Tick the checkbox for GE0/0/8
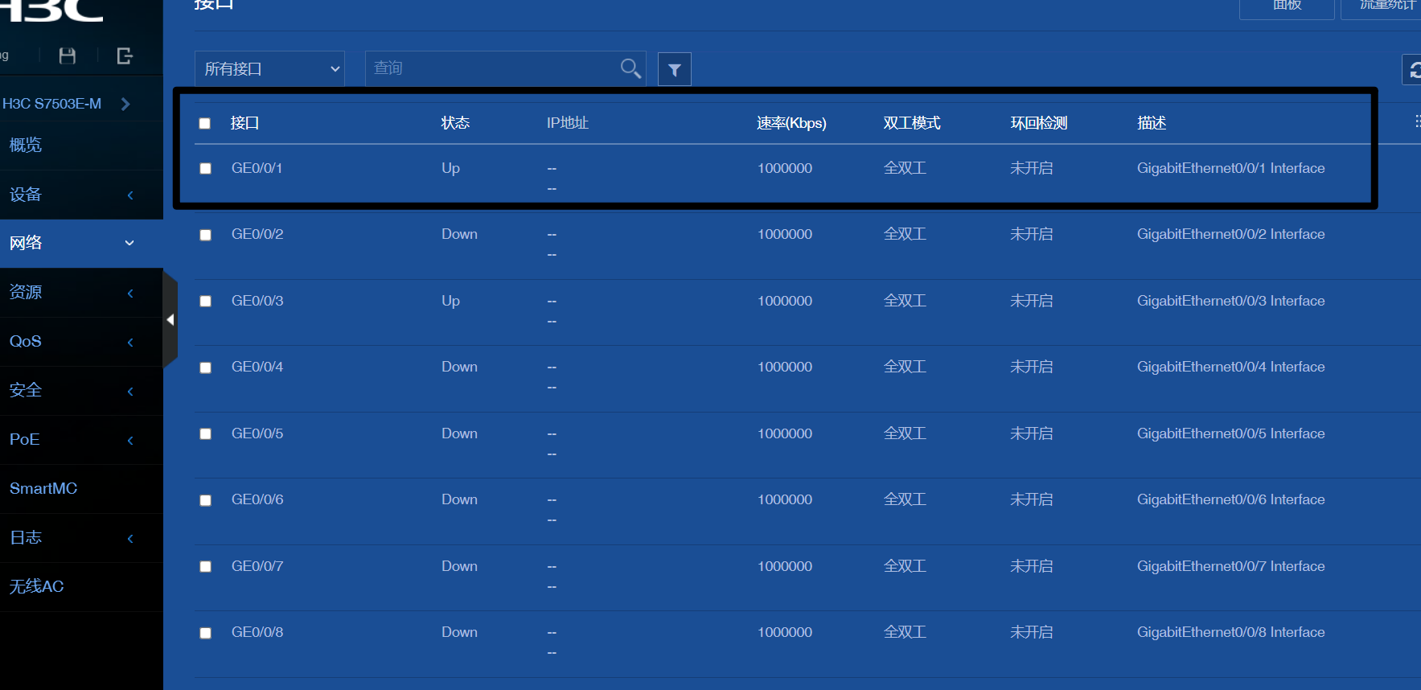 click(x=206, y=633)
